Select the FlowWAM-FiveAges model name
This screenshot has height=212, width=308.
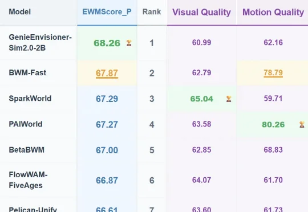click(28, 180)
